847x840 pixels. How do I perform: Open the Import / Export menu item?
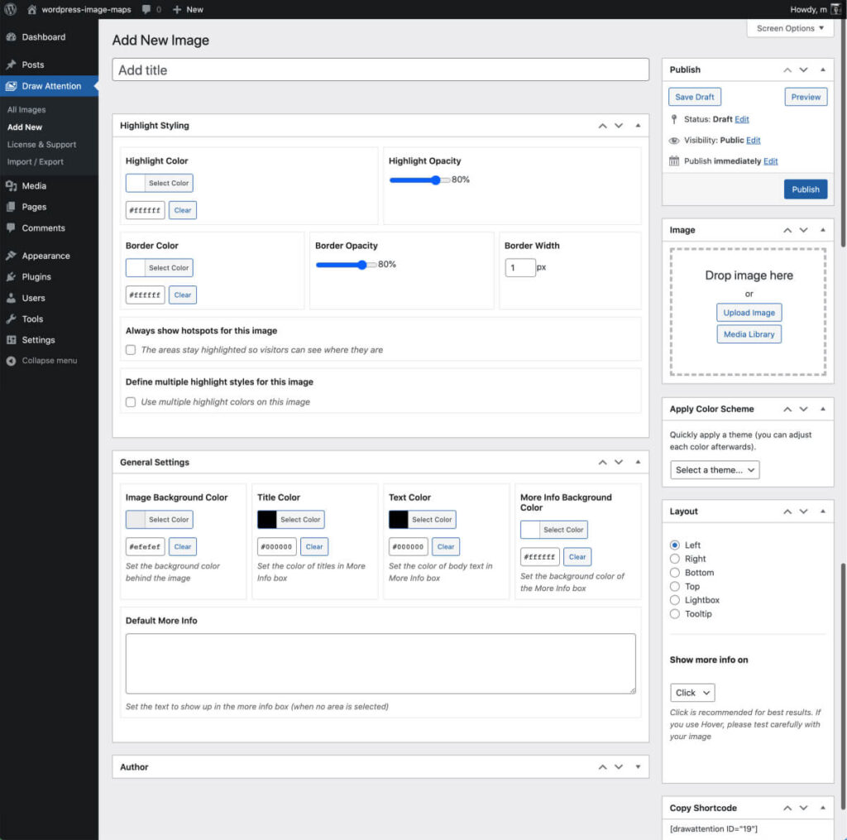36,162
